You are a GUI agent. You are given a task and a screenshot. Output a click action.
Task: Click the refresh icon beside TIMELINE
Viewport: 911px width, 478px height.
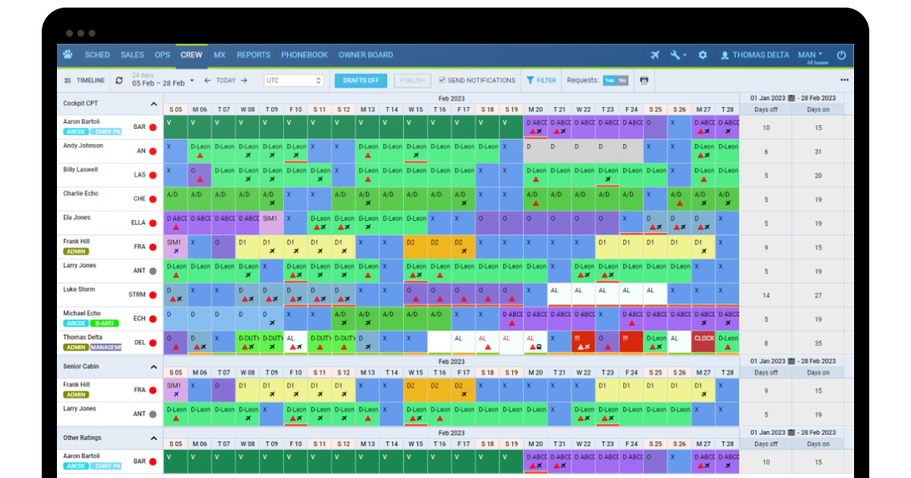120,79
